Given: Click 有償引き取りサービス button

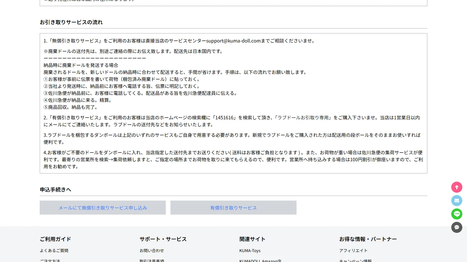Looking at the screenshot, I should tap(233, 208).
